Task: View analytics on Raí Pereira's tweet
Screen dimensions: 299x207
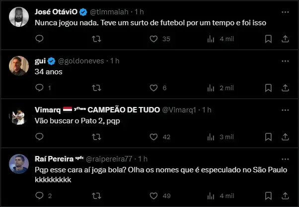Action: point(211,196)
